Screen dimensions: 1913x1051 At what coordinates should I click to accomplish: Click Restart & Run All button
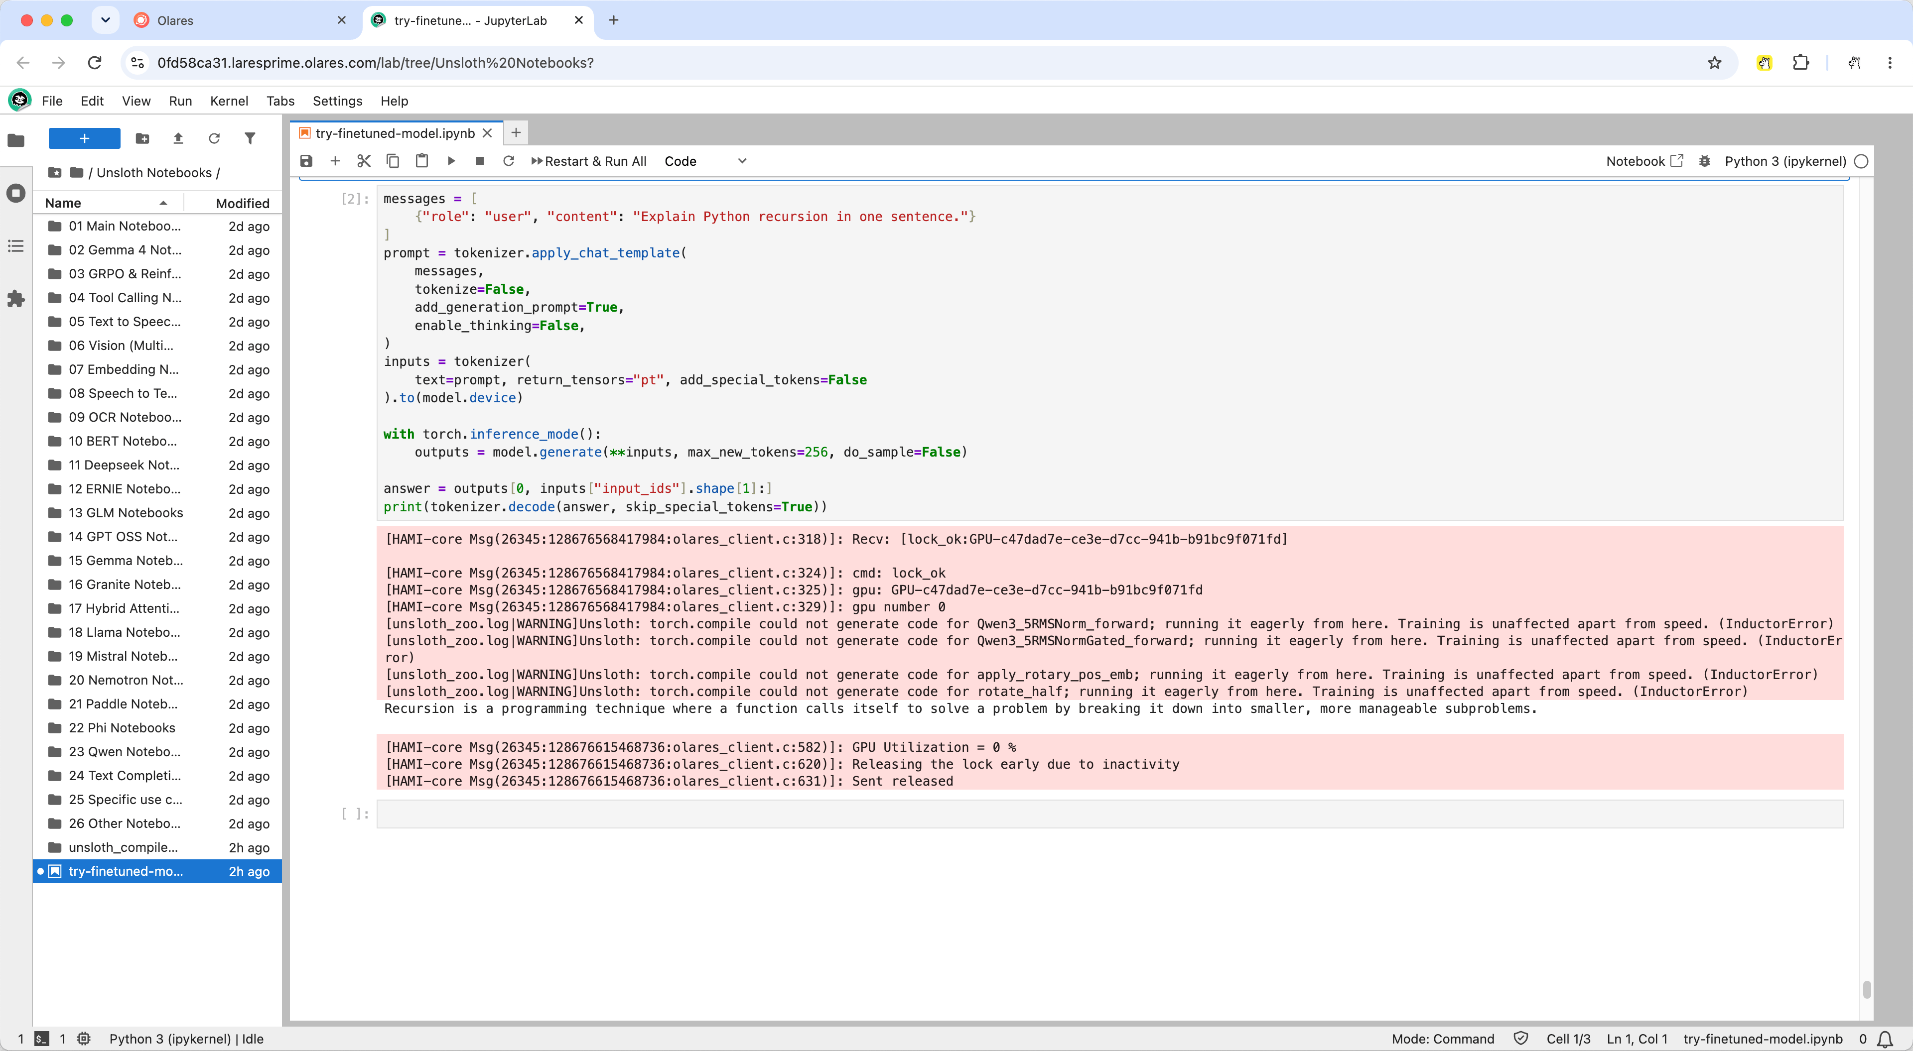tap(589, 161)
